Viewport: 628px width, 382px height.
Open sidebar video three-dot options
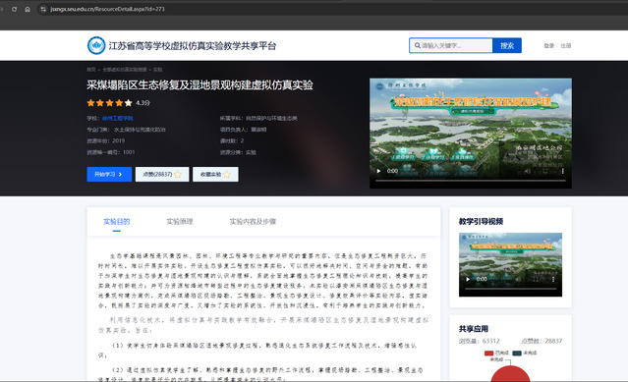click(x=553, y=279)
